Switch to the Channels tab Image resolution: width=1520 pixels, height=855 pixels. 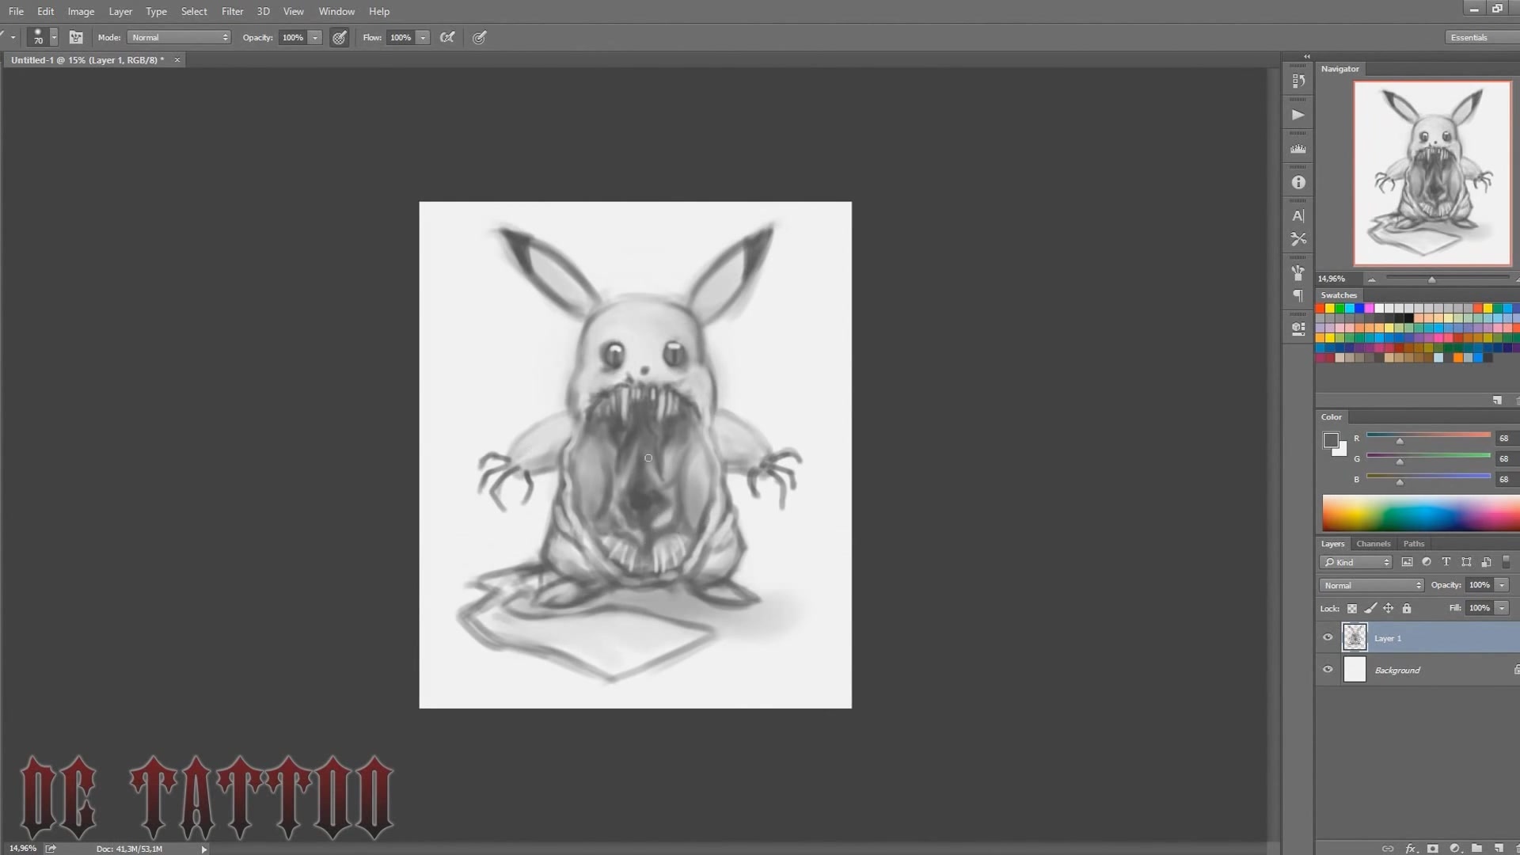(x=1373, y=544)
